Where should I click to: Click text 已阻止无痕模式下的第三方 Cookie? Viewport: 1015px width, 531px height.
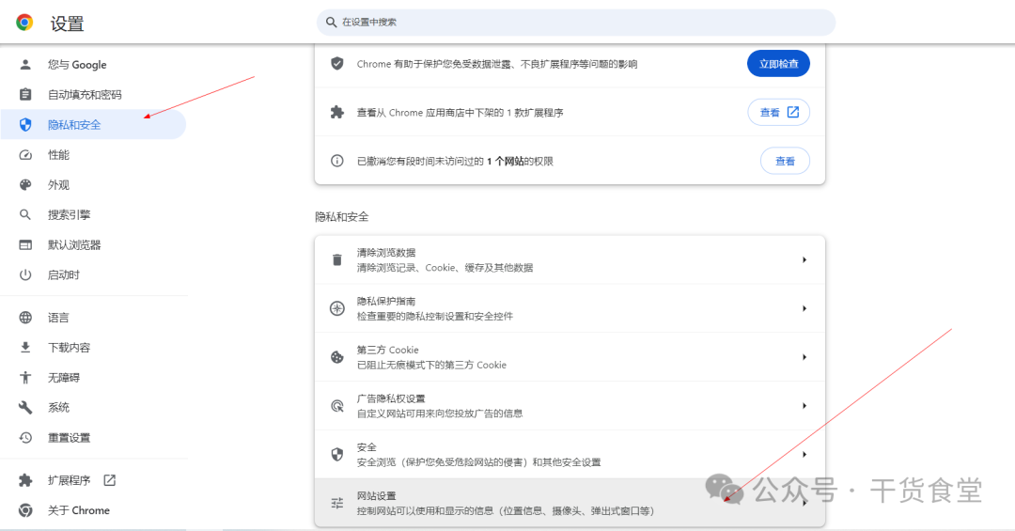pyautogui.click(x=431, y=365)
